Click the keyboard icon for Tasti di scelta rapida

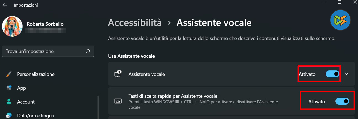point(118,101)
